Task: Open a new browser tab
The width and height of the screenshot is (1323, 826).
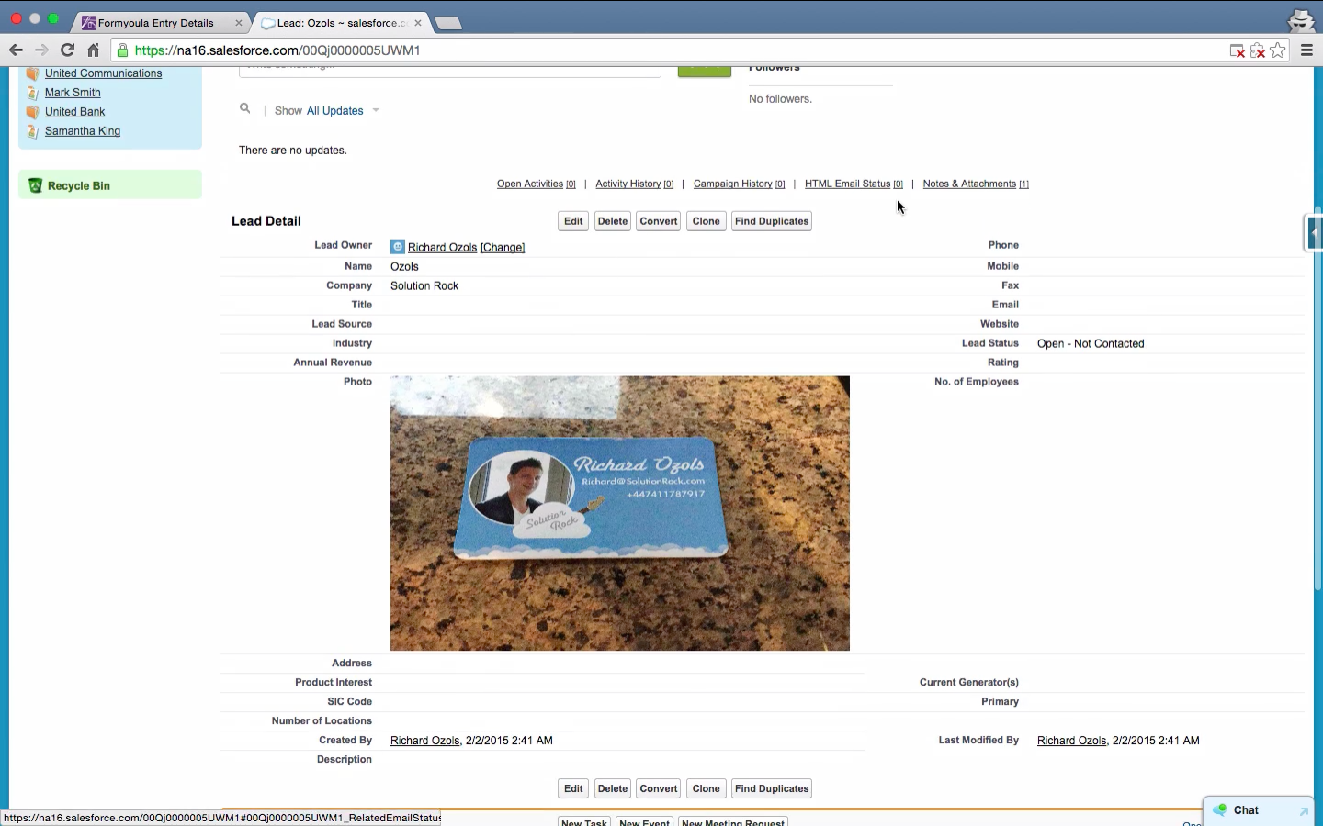Action: [x=447, y=23]
